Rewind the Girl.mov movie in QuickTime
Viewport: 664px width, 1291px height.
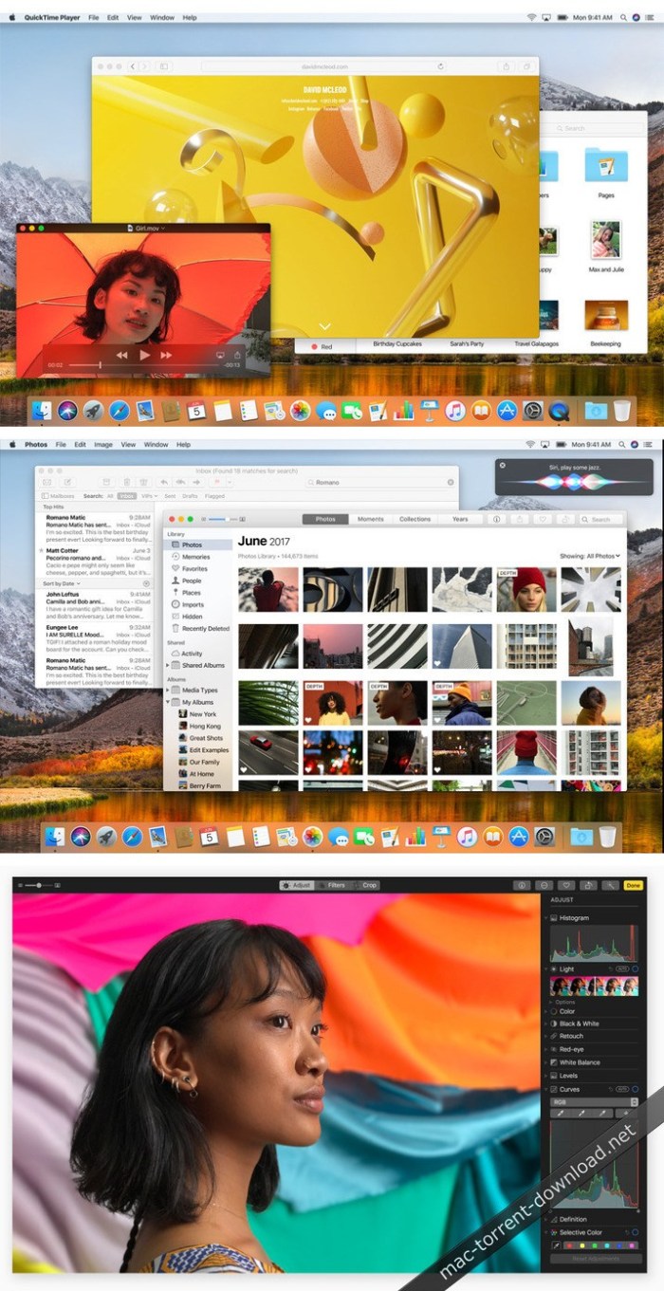coord(122,355)
